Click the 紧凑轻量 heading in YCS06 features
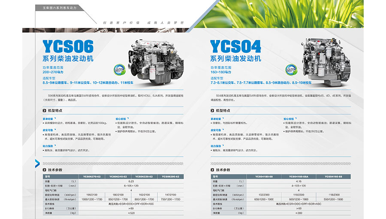Screen dimensions: 386x219 (x=48, y=119)
